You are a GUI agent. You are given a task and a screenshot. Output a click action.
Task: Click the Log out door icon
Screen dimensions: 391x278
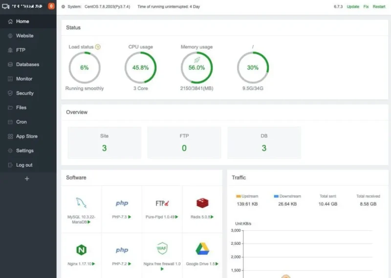coord(10,165)
